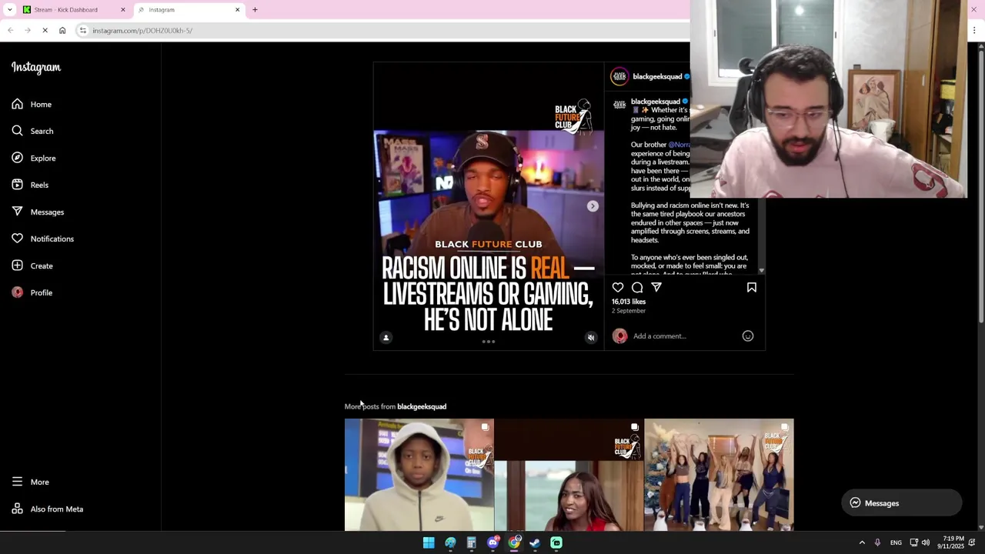Share the post with paper-plane icon
This screenshot has height=554, width=985.
tap(656, 288)
